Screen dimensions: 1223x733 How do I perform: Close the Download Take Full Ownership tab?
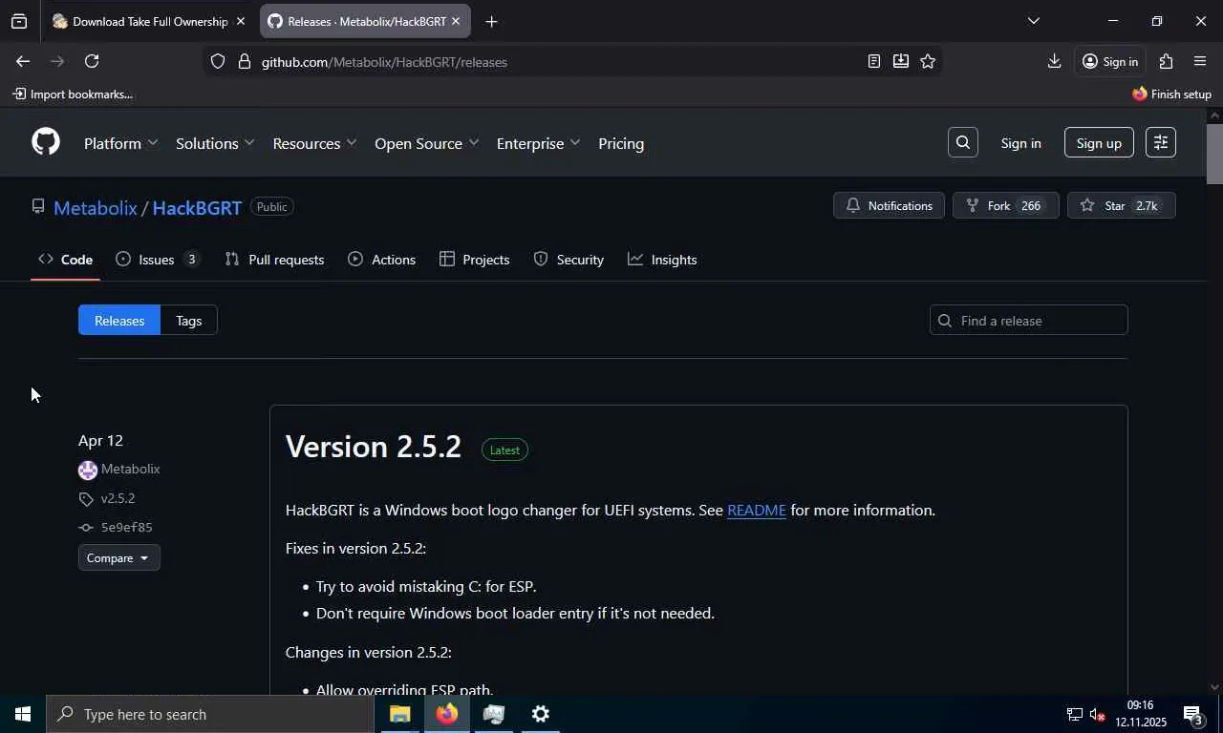coord(240,21)
